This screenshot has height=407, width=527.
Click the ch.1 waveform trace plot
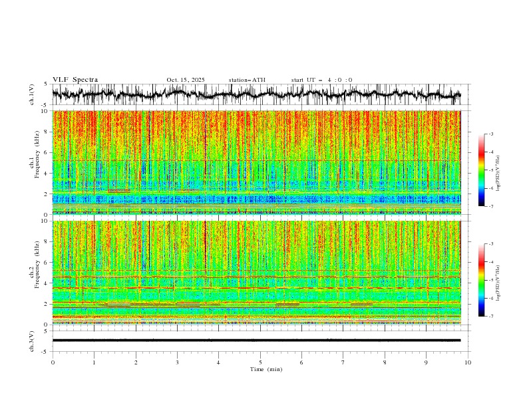pyautogui.click(x=256, y=94)
